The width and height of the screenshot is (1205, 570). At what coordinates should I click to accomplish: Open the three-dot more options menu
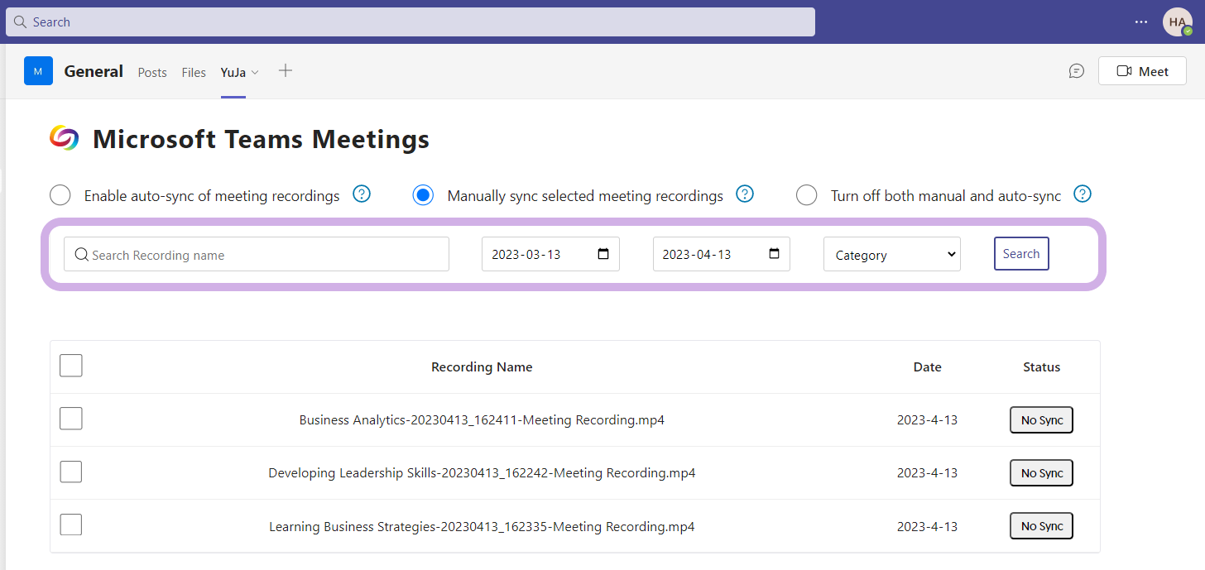click(1142, 22)
